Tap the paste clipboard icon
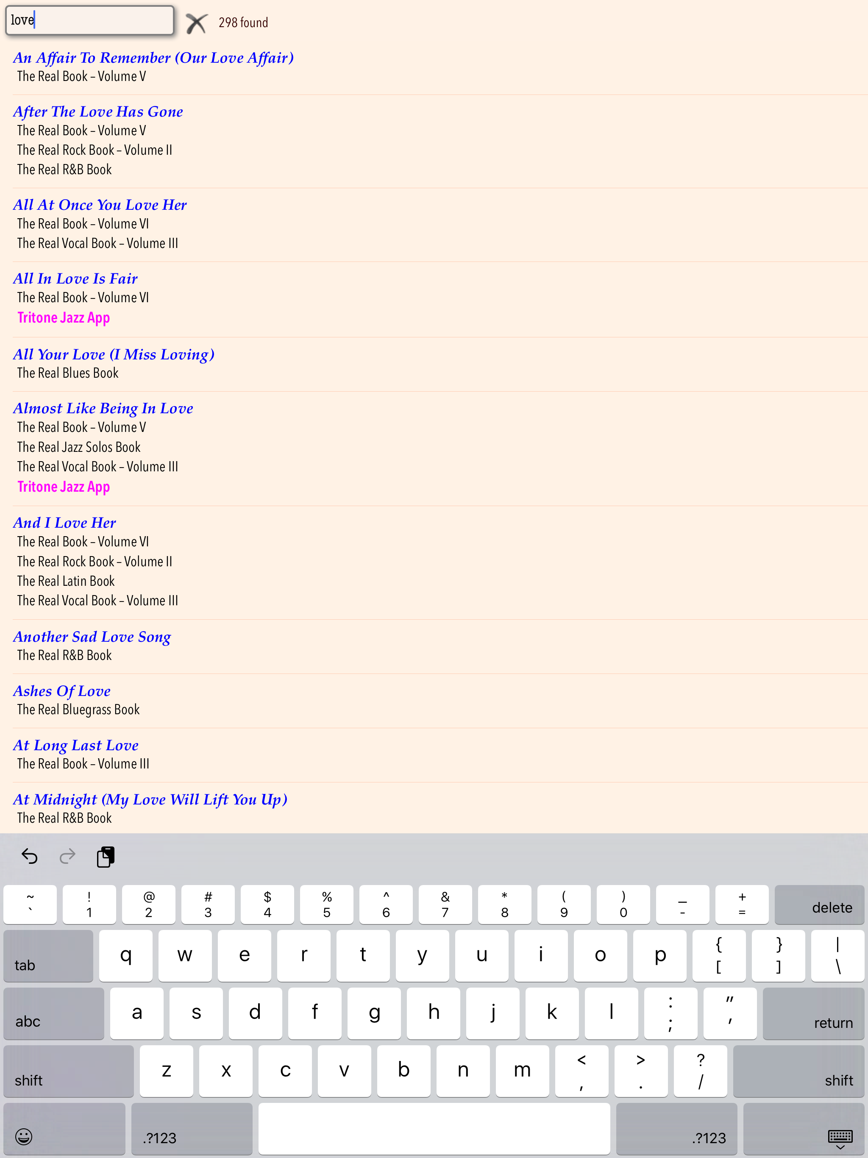This screenshot has height=1158, width=868. point(105,857)
